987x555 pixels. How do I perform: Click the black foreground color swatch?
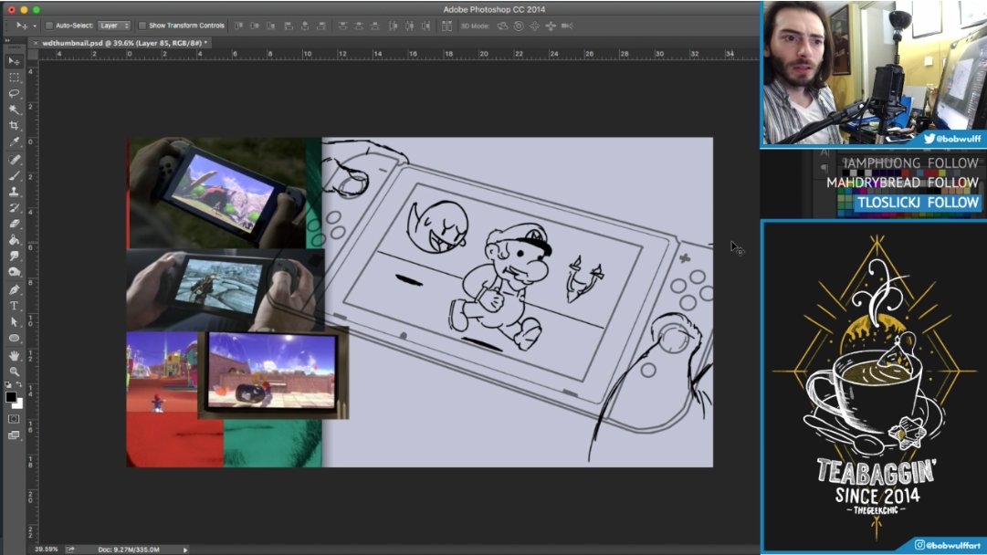(x=10, y=396)
